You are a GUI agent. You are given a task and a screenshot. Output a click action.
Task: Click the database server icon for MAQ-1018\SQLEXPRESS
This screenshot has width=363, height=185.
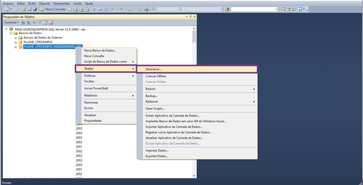tap(11, 29)
